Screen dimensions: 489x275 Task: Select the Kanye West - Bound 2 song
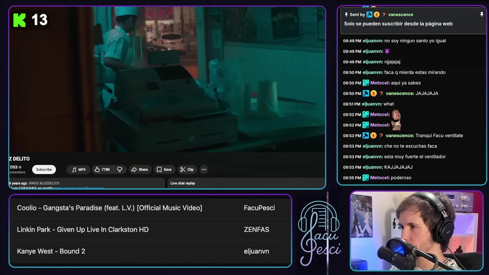(150, 251)
